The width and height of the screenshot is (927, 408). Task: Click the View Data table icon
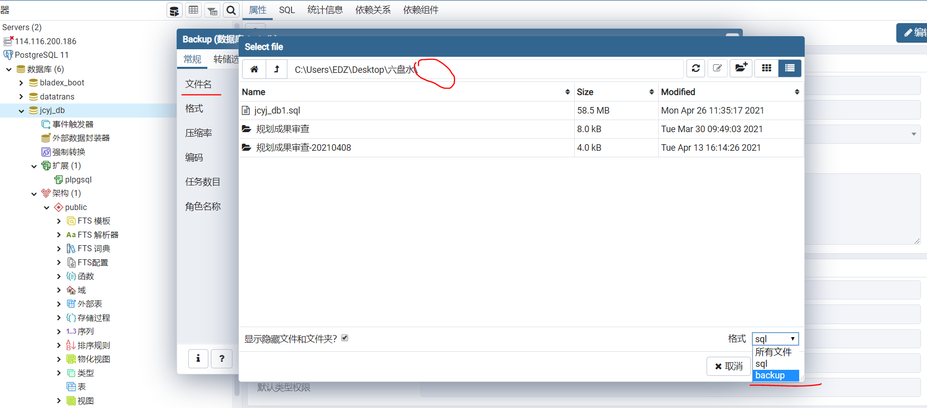[x=193, y=11]
